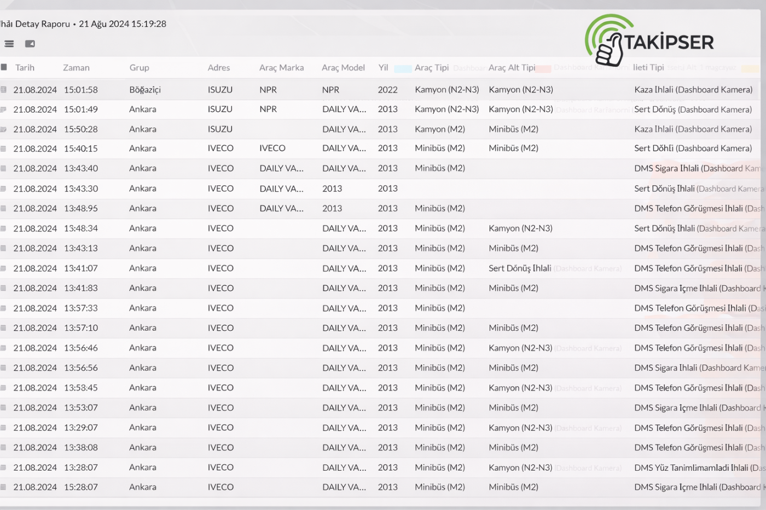Viewport: 766px width, 510px height.
Task: Click the camera view icon beside hamburger menu
Action: (30, 44)
